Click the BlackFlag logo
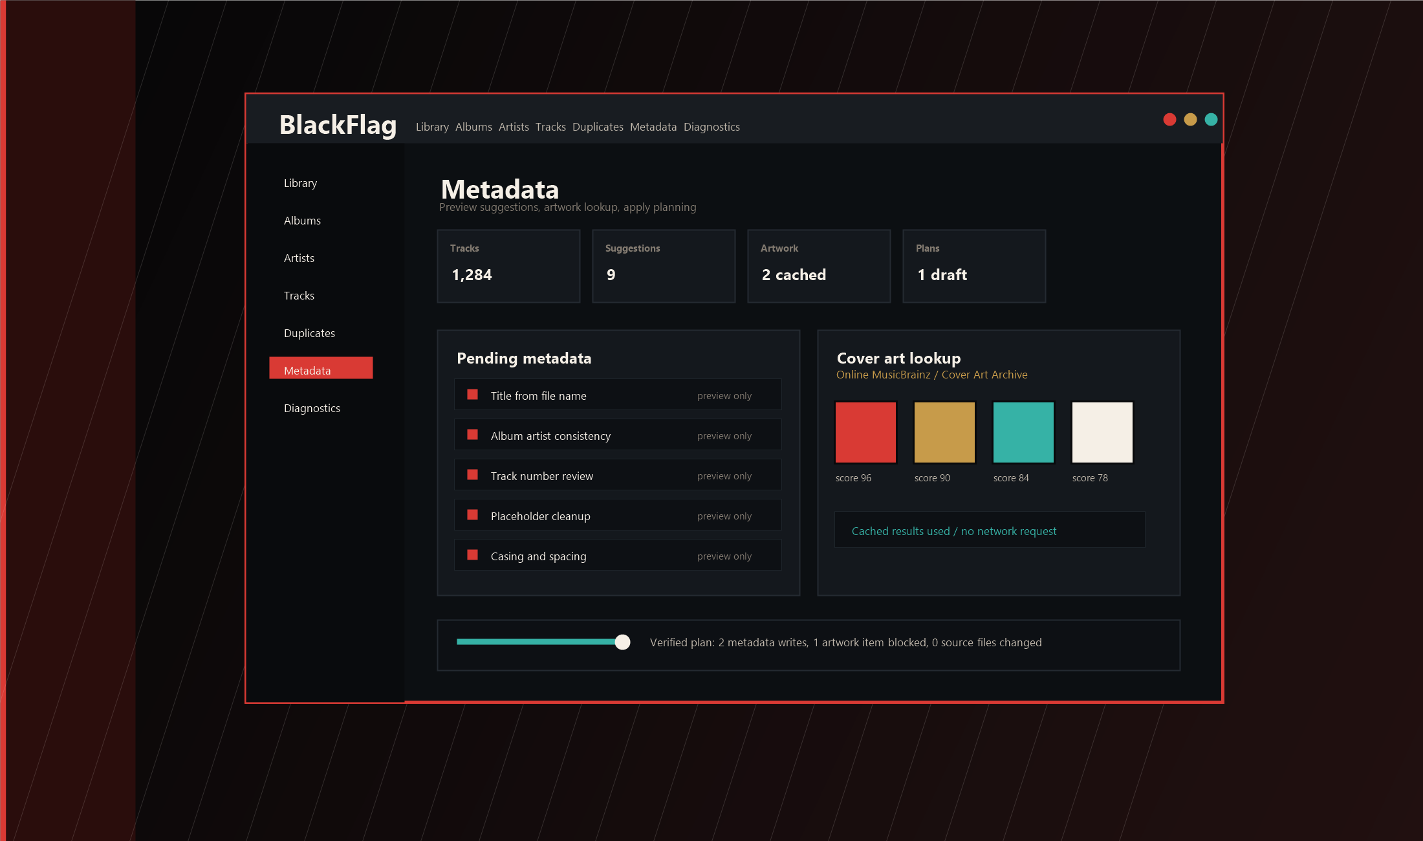The image size is (1423, 841). 338,125
